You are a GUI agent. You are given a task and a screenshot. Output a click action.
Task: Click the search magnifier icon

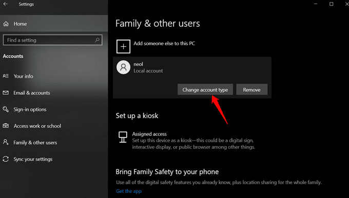97,40
